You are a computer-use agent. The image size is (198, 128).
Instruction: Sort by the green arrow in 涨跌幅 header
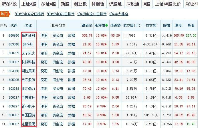(106, 25)
